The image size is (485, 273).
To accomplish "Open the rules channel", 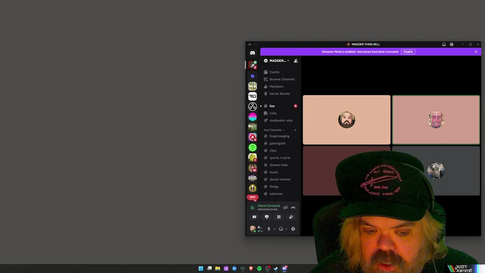I will click(280, 113).
